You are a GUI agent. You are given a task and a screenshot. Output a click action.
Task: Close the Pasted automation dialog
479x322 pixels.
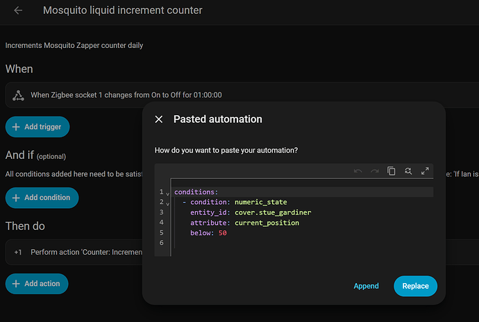click(159, 119)
